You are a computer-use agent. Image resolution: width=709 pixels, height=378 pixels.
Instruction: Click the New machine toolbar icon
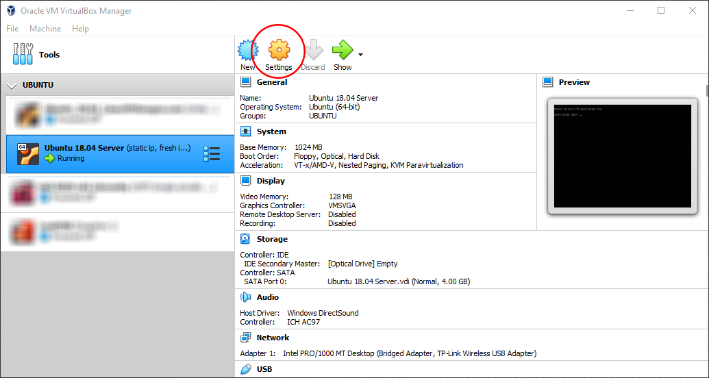pyautogui.click(x=248, y=50)
